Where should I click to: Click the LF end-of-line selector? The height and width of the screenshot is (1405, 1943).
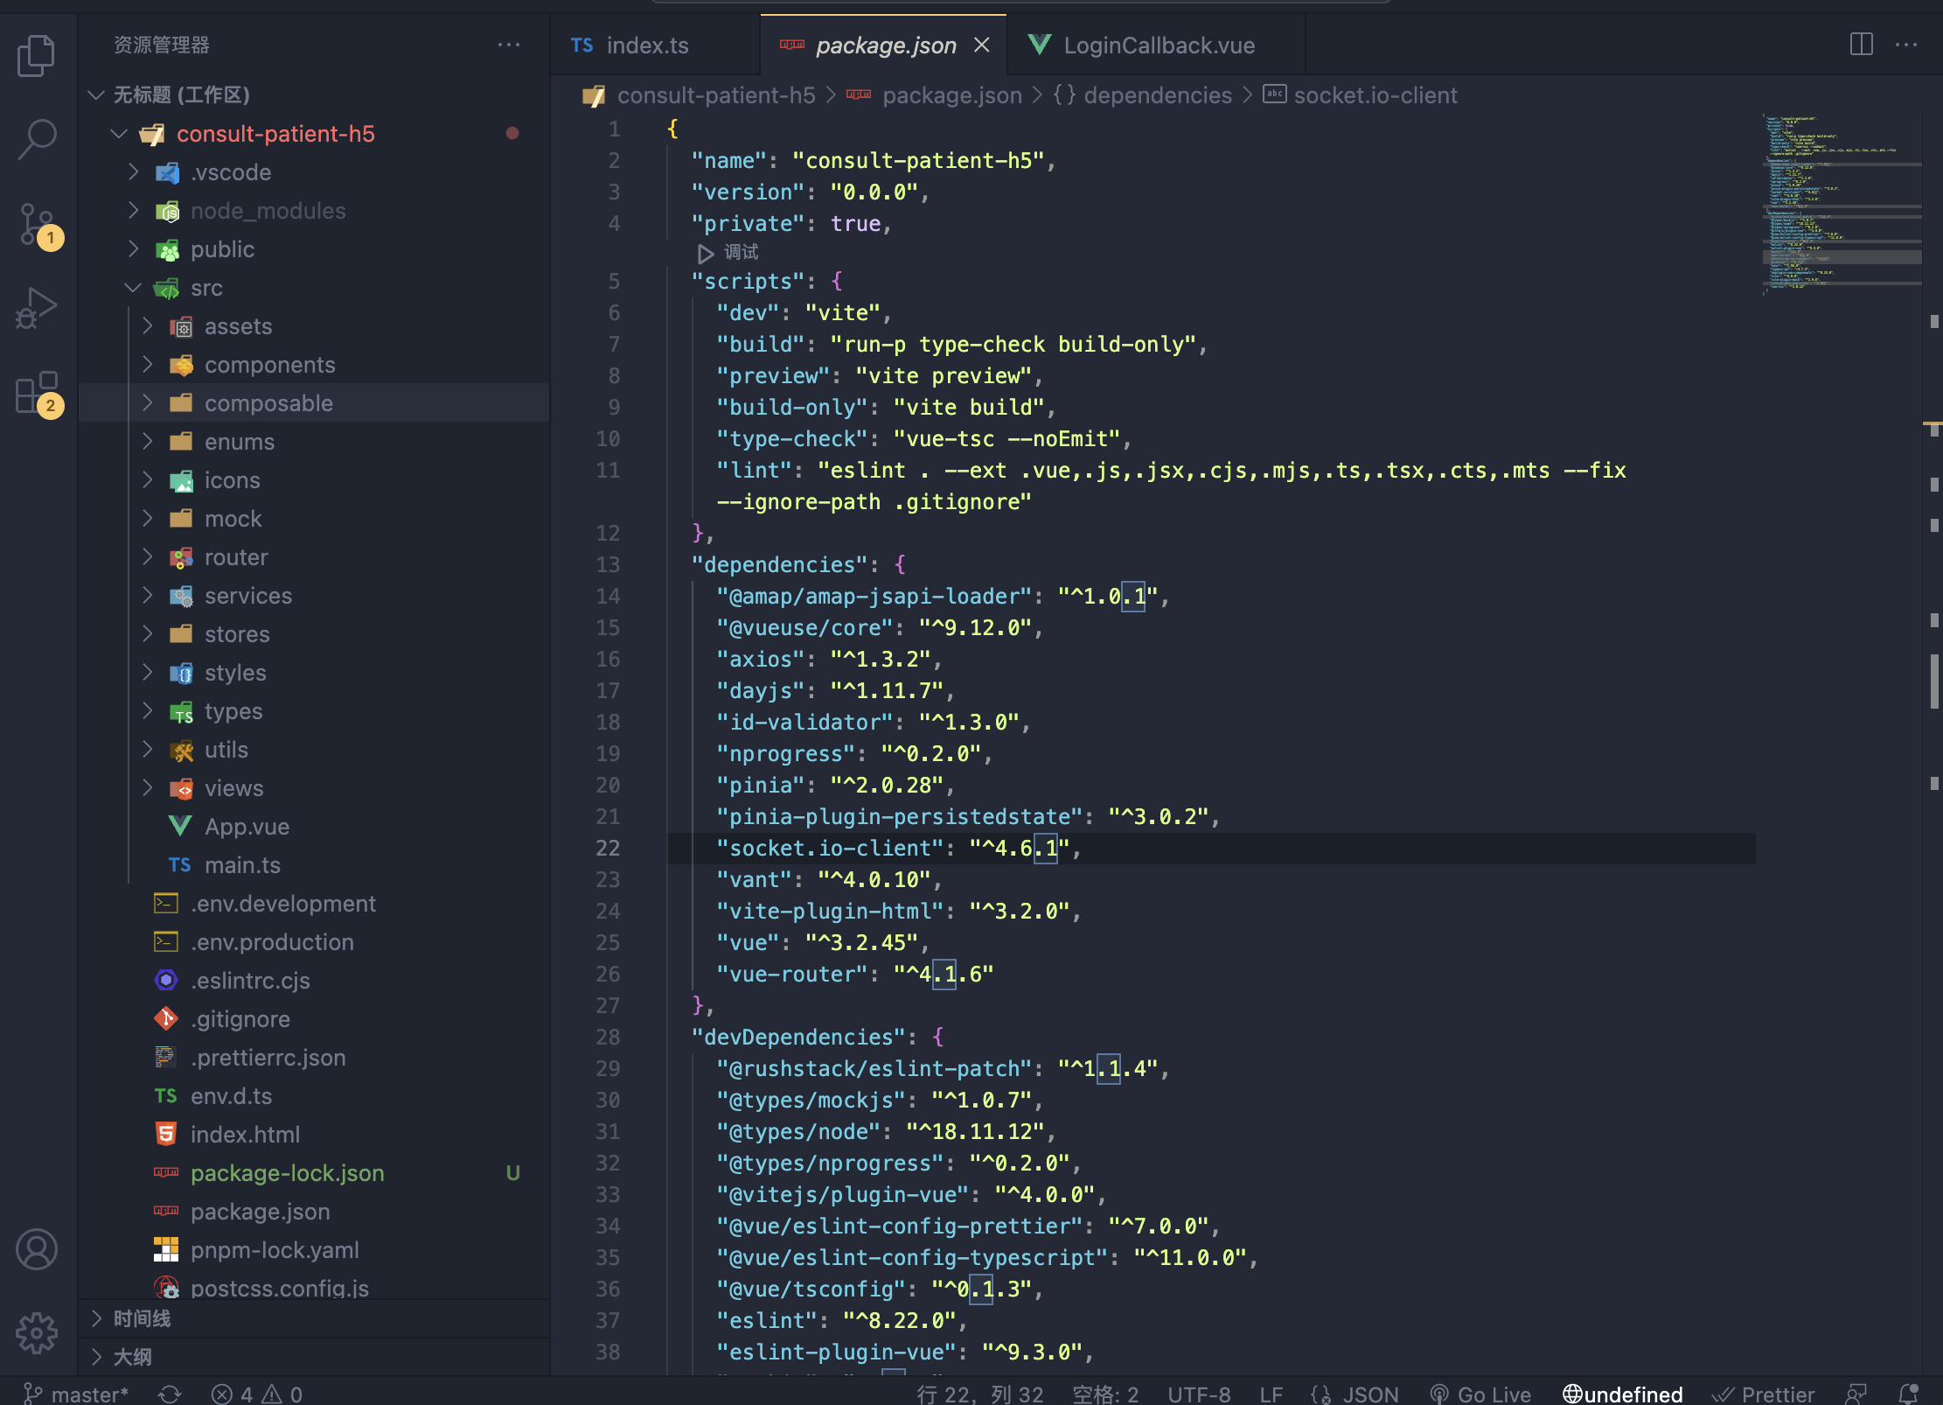click(x=1271, y=1393)
